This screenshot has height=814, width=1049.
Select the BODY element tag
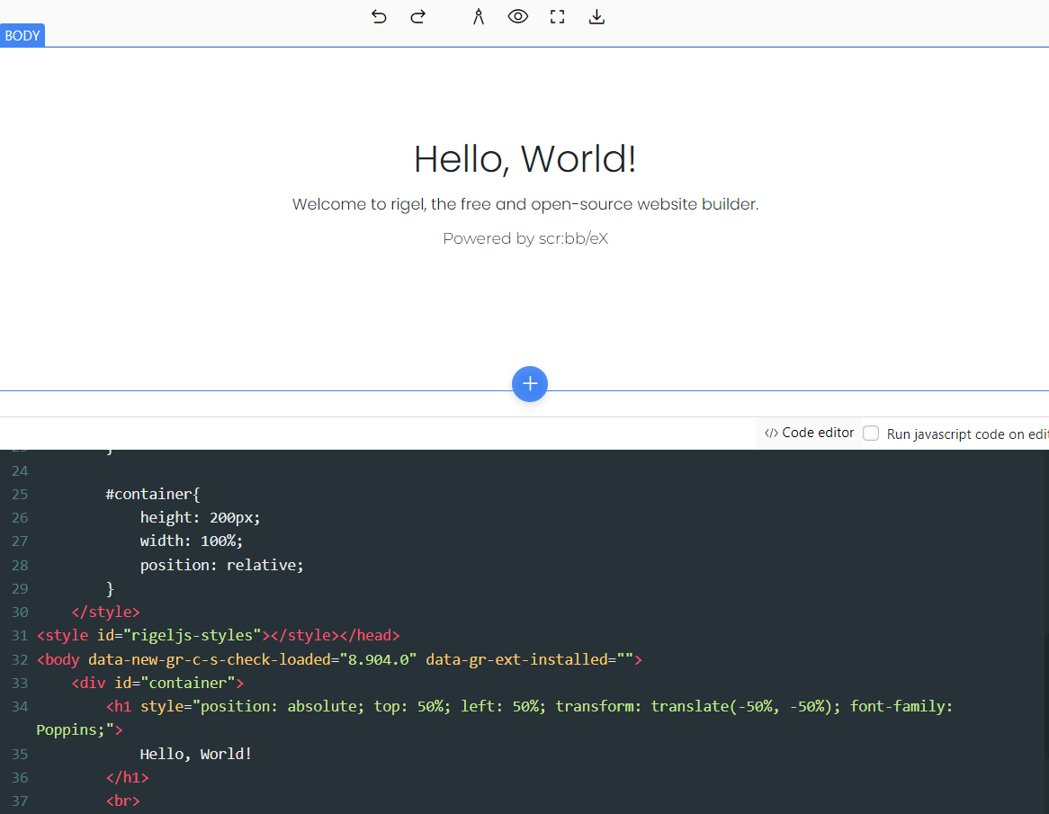pyautogui.click(x=22, y=35)
